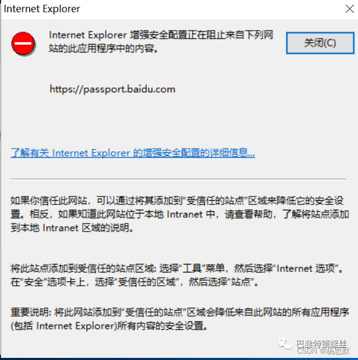This screenshot has height=360, width=358.
Task: Click the WeChat logo watermark icon
Action: (285, 344)
